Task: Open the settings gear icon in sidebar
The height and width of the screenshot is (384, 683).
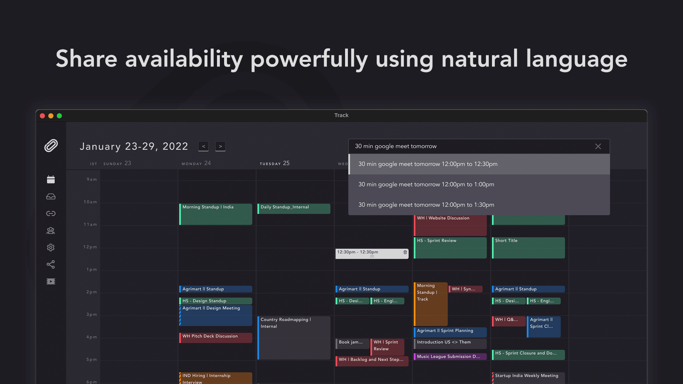Action: (51, 247)
